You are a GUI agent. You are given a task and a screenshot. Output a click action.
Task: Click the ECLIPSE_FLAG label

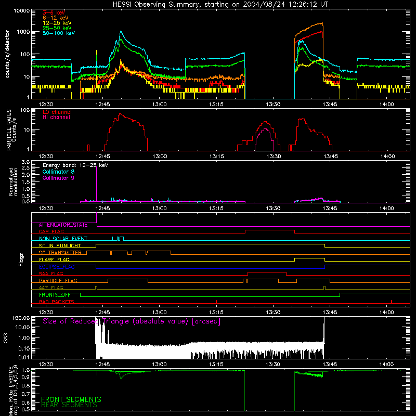pyautogui.click(x=57, y=267)
